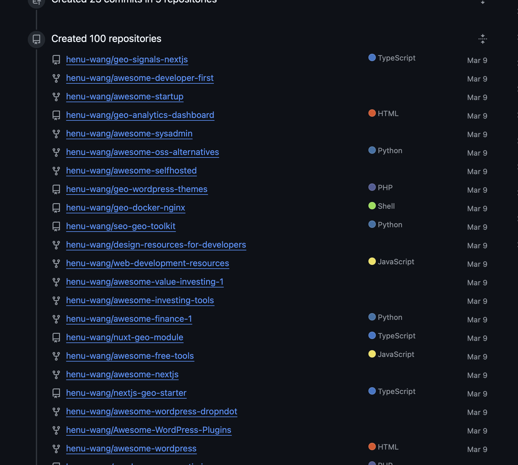Click yellow JavaScript dot for web-development-resources
The height and width of the screenshot is (465, 518).
372,262
